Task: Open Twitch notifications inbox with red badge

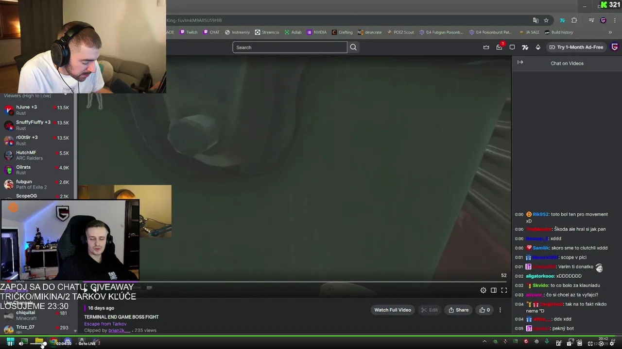Action: tap(499, 47)
